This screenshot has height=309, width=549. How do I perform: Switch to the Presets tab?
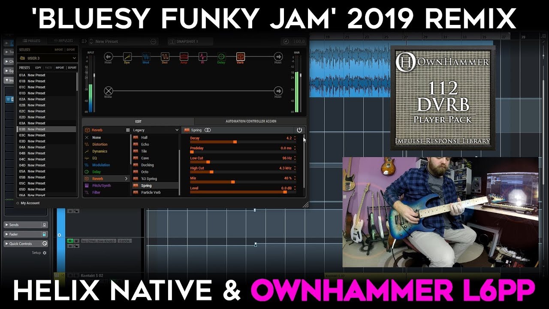31,41
